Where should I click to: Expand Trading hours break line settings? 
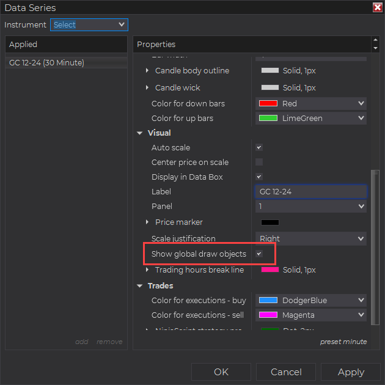147,270
